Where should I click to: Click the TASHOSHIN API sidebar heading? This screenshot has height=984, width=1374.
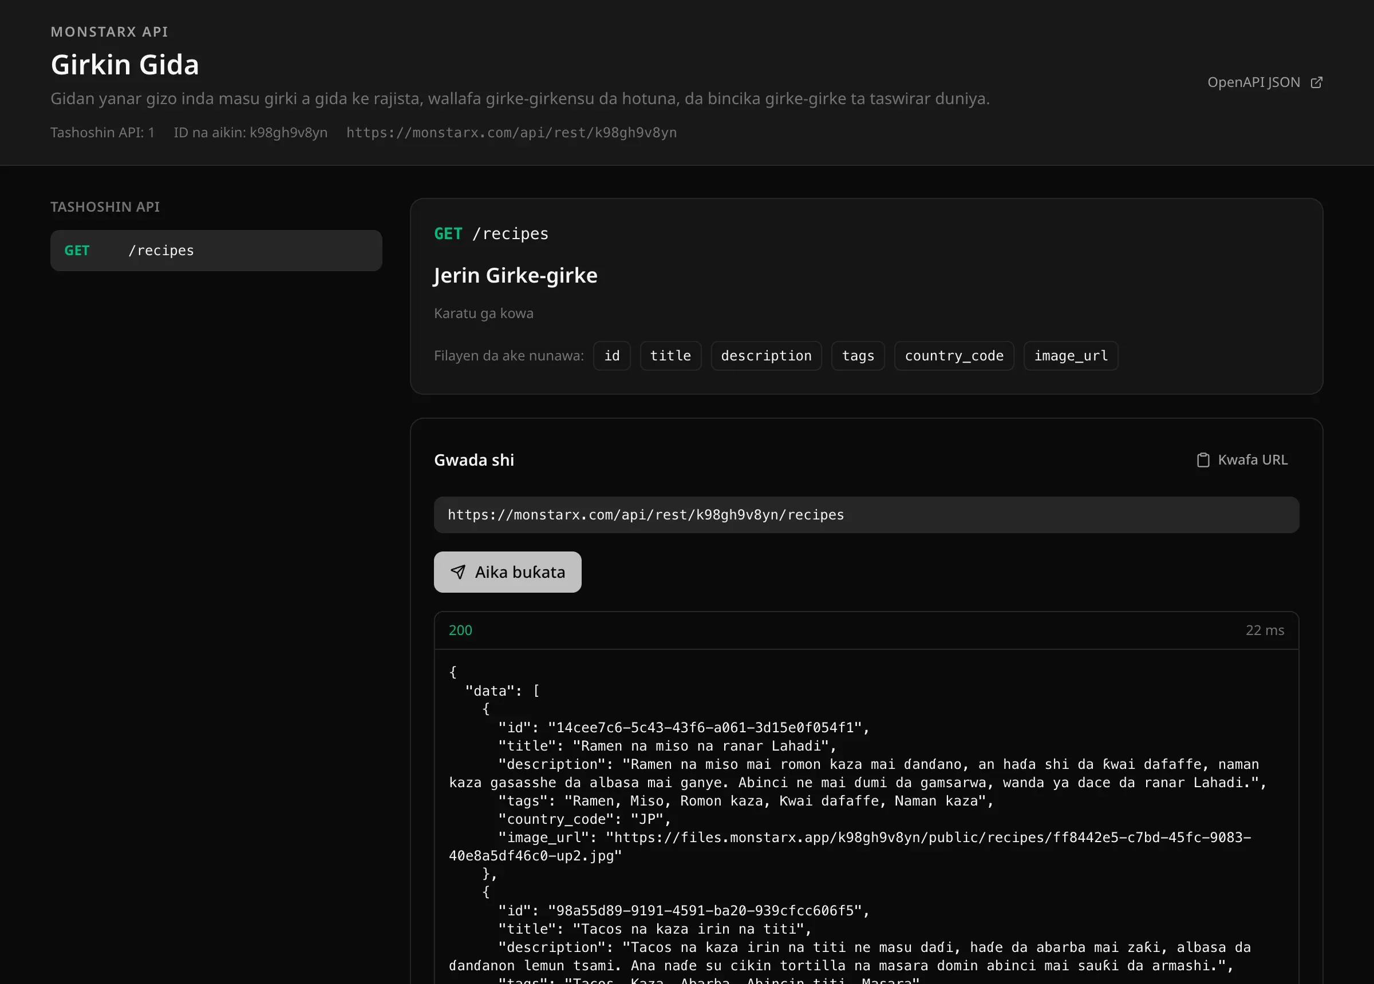point(105,207)
